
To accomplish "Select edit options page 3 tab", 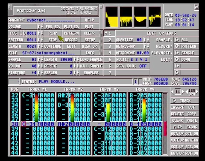I will click(x=109, y=47).
